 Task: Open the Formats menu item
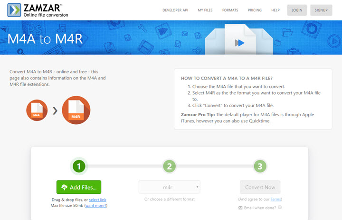pos(230,10)
